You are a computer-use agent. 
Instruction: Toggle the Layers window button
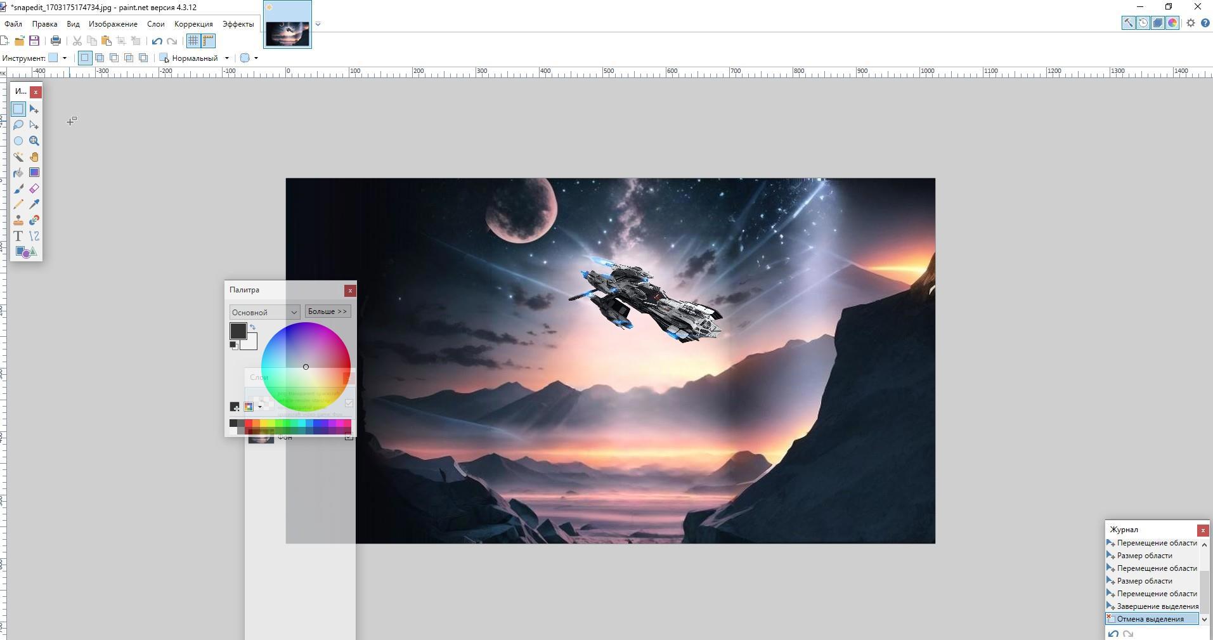point(1158,23)
